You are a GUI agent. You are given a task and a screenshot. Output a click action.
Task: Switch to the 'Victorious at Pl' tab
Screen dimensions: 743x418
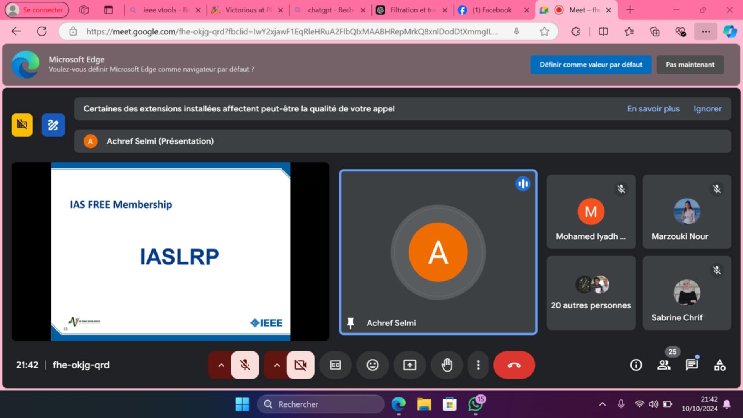(248, 10)
